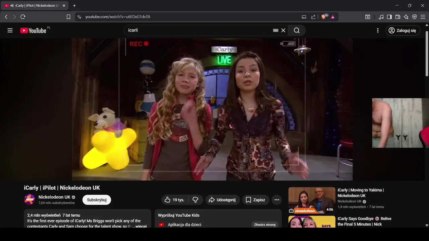The height and width of the screenshot is (241, 429).
Task: Run search with magnifying glass button
Action: point(297,30)
